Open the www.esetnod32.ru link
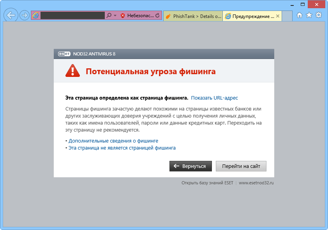This screenshot has width=328, height=230. [255, 182]
